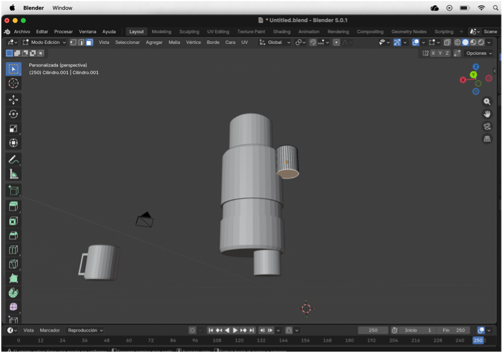Enable face select mode

coord(89,42)
